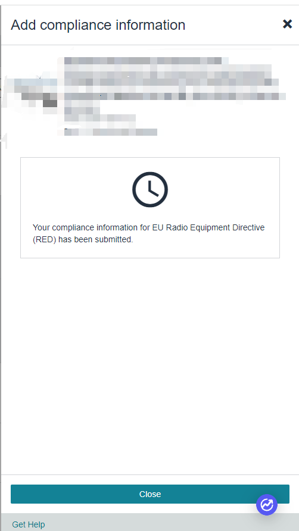
Task: Click the gray footer bar beside Get Help
Action: coord(170,522)
